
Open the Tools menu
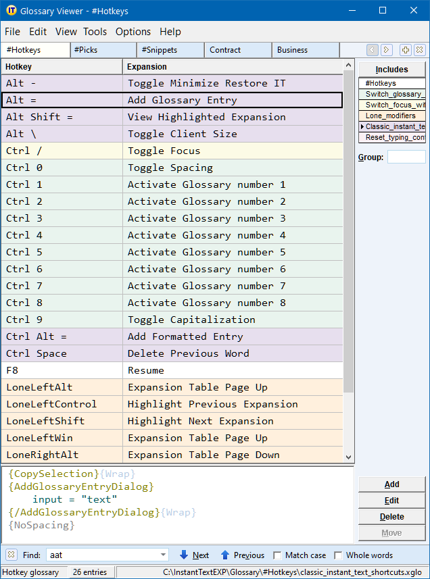tap(95, 32)
